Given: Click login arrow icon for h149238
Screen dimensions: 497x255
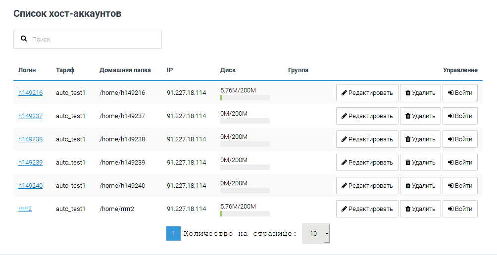Looking at the screenshot, I should click(450, 139).
